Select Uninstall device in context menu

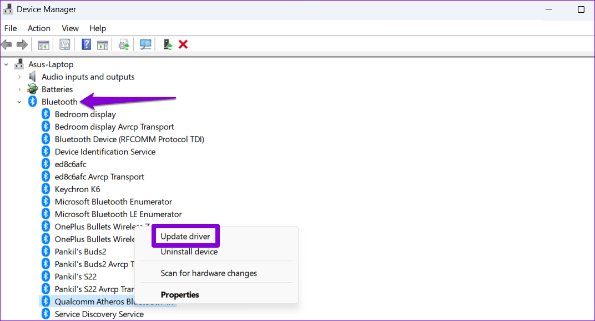pos(189,252)
